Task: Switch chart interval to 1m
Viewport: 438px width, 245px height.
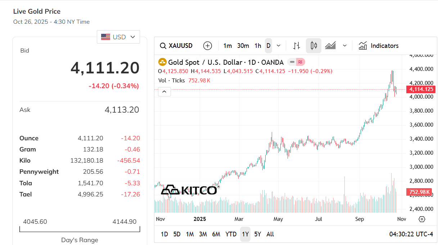Action: point(227,46)
